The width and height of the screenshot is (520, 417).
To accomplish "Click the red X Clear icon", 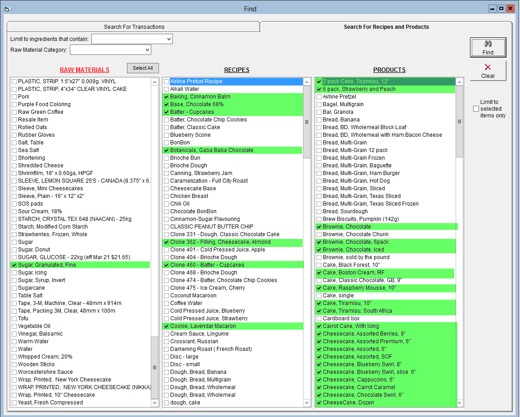I will pos(488,67).
